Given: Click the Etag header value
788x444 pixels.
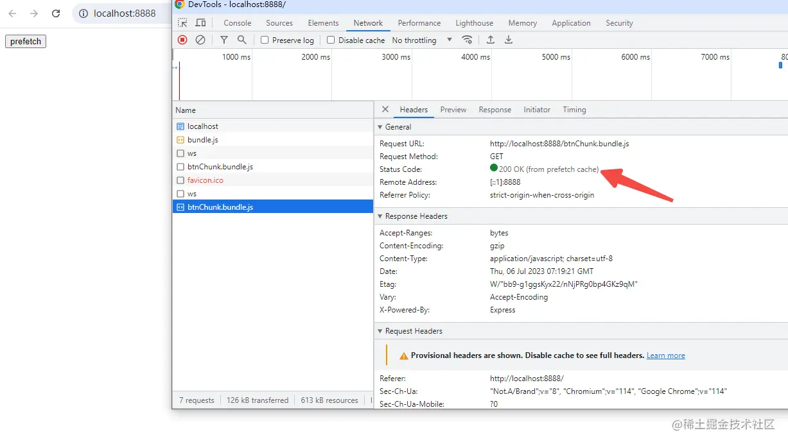Looking at the screenshot, I should click(564, 284).
